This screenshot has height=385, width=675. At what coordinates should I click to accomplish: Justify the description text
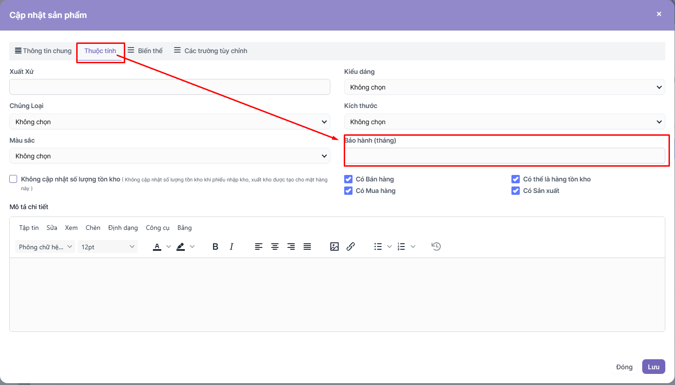(x=307, y=247)
